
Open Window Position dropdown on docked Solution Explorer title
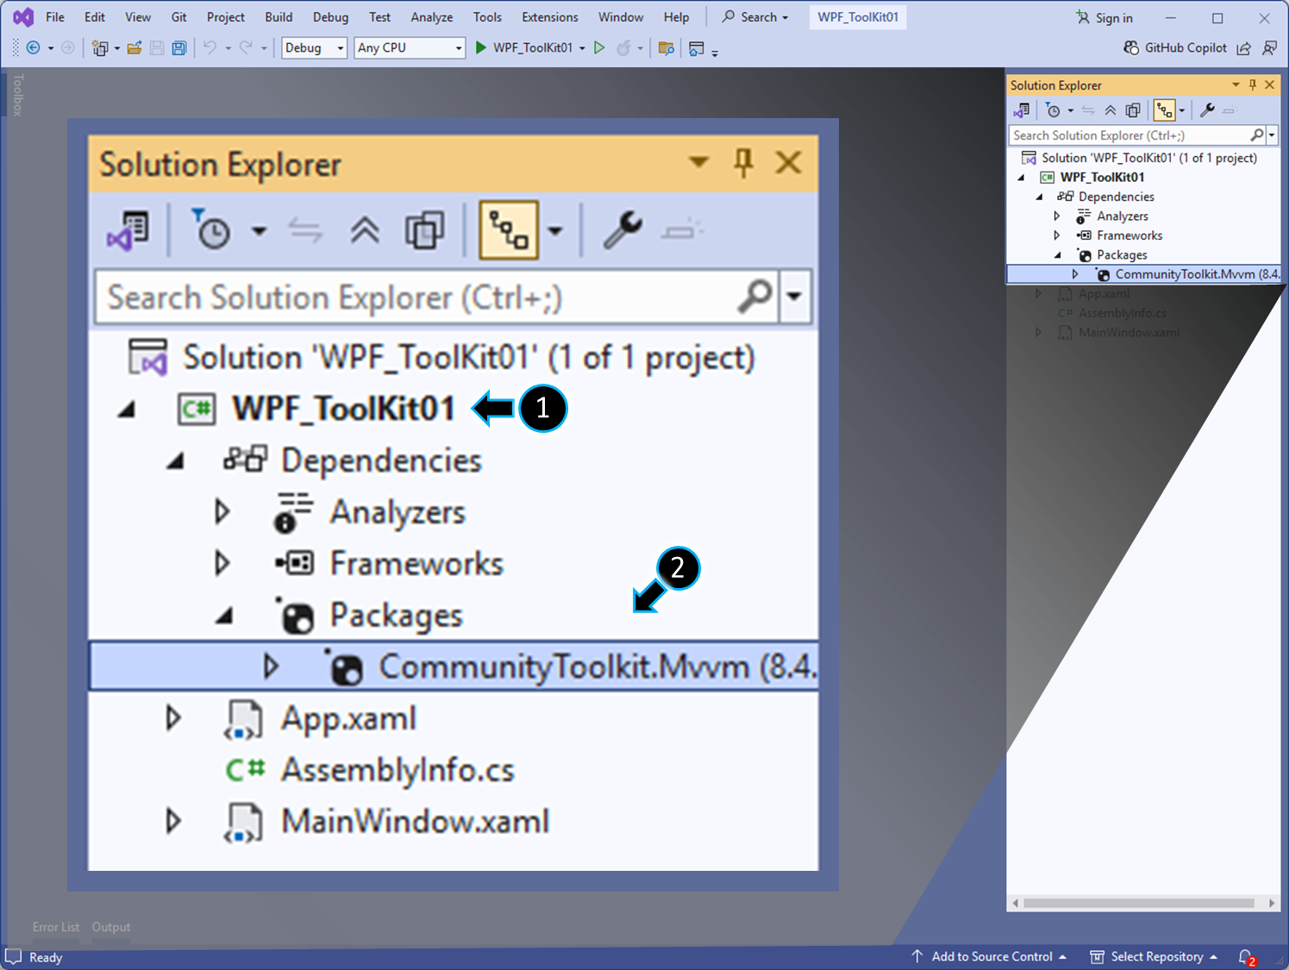click(x=1236, y=85)
